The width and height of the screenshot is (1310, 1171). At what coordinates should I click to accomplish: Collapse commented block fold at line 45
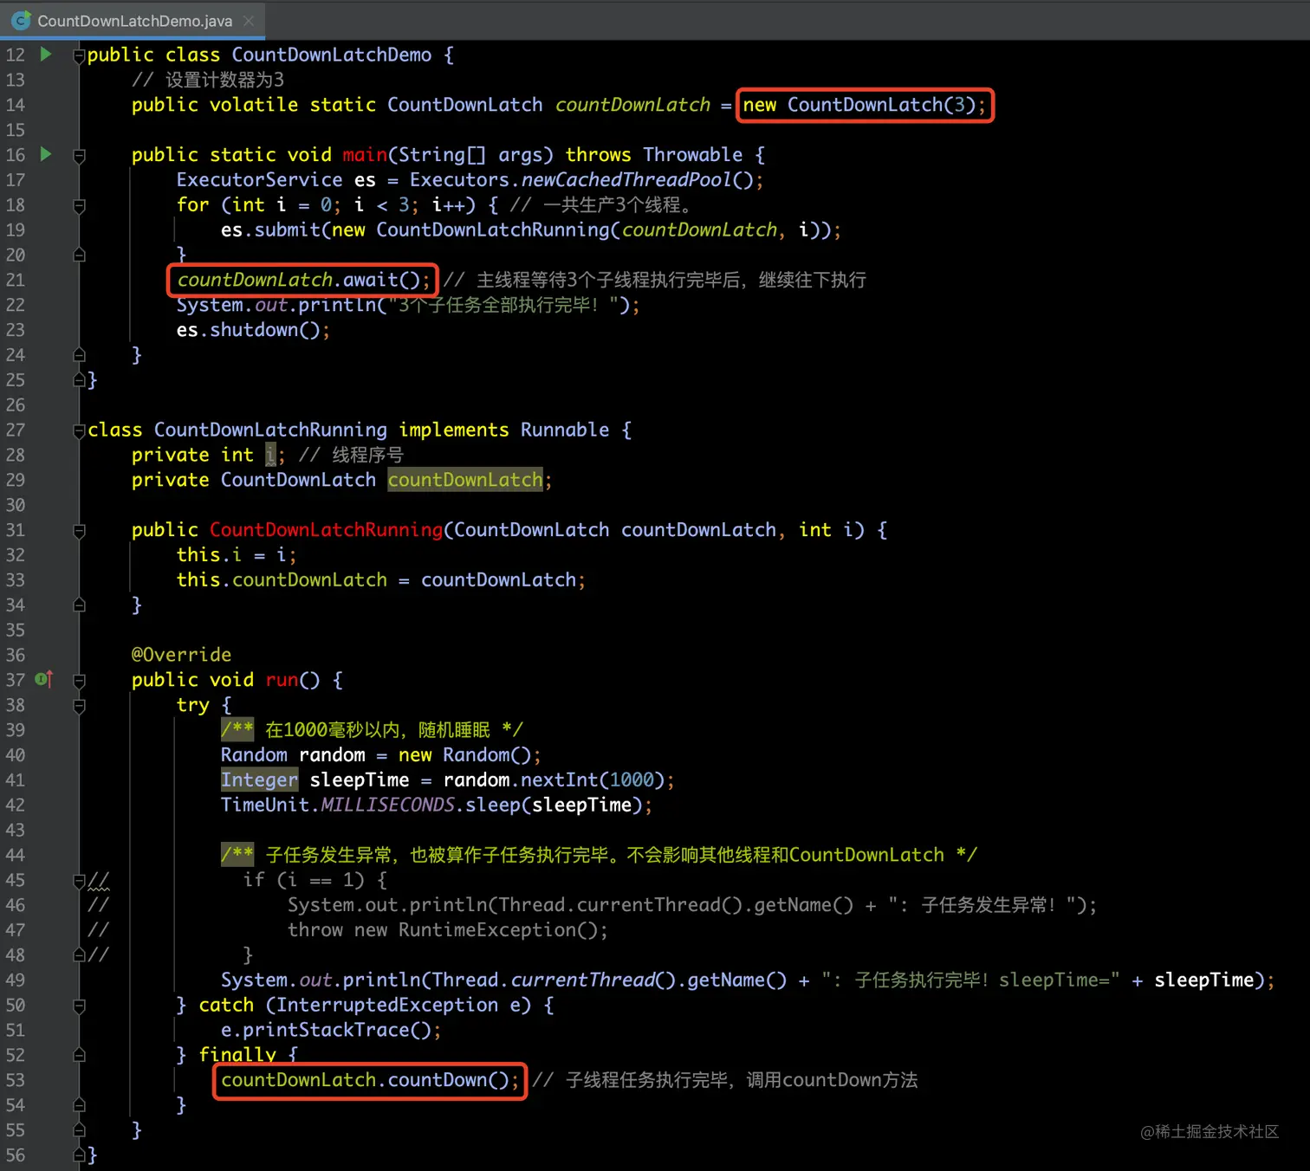click(79, 882)
